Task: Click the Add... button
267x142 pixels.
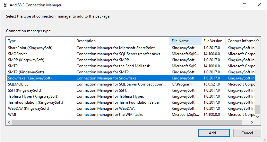Action: [214, 133]
